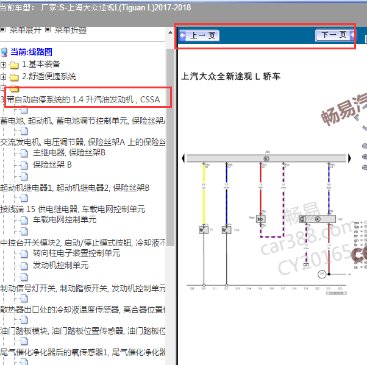The width and height of the screenshot is (367, 365).
Task: Click page icon above 蓄电池, 起动机 entry
Action: click(x=24, y=110)
